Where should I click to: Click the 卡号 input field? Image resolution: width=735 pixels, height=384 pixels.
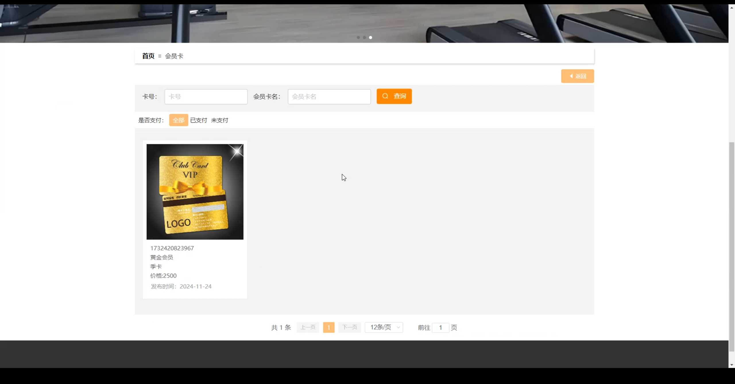[x=206, y=97]
